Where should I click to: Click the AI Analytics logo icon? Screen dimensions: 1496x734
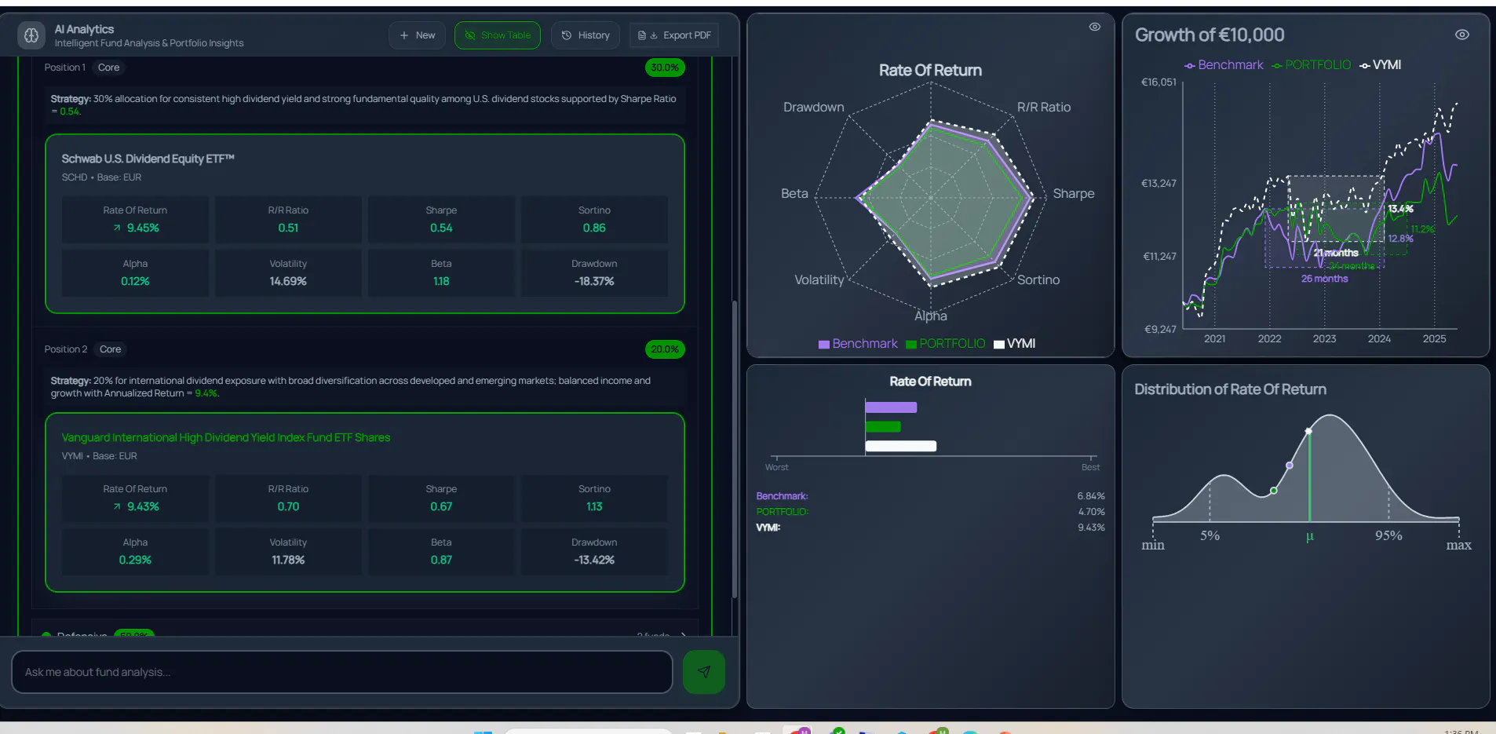(x=31, y=35)
